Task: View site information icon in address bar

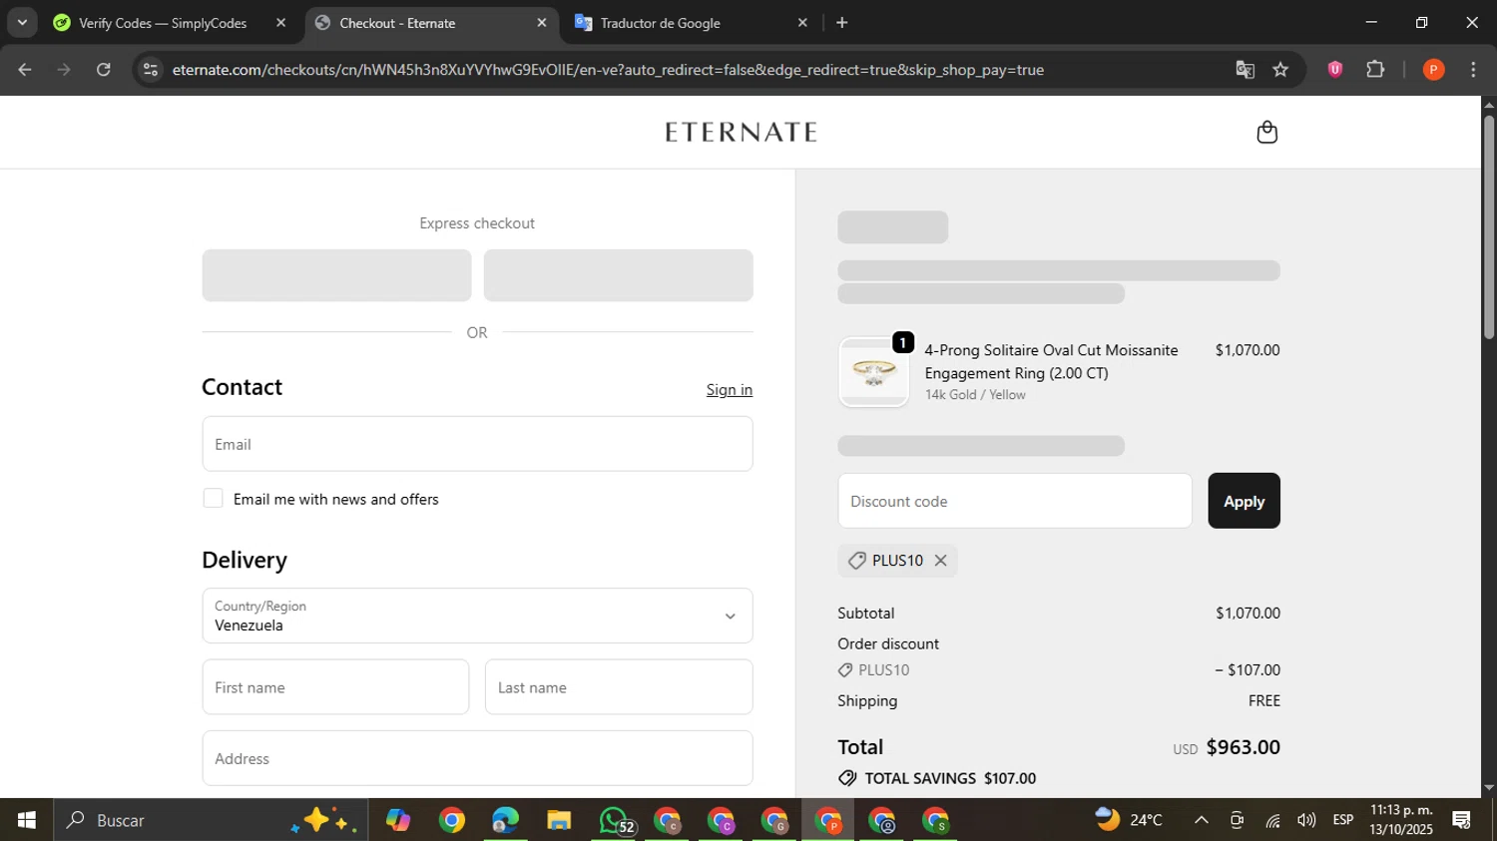Action: [150, 70]
